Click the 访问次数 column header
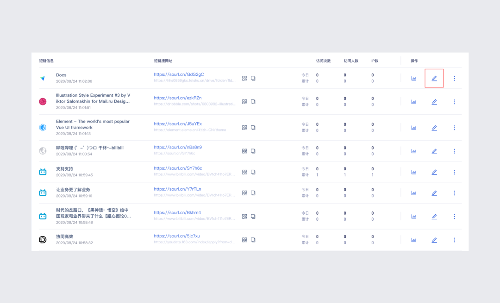Viewport: 500px width, 303px height. (x=323, y=61)
